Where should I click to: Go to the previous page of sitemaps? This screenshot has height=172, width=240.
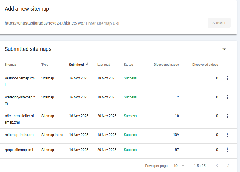click(x=217, y=166)
